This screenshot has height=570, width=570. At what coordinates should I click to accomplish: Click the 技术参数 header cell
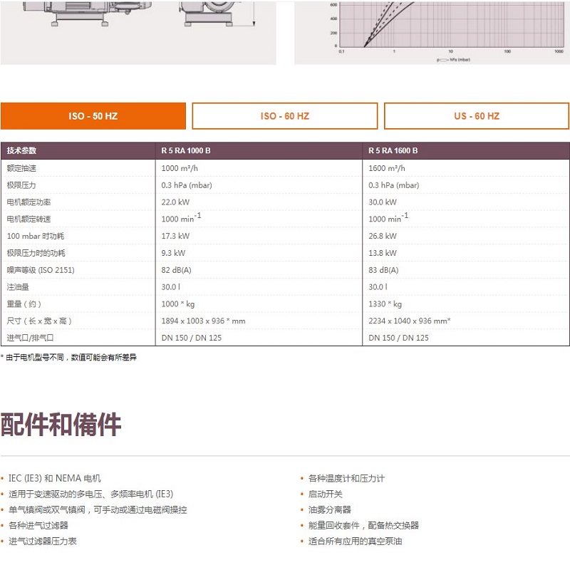pyautogui.click(x=21, y=150)
